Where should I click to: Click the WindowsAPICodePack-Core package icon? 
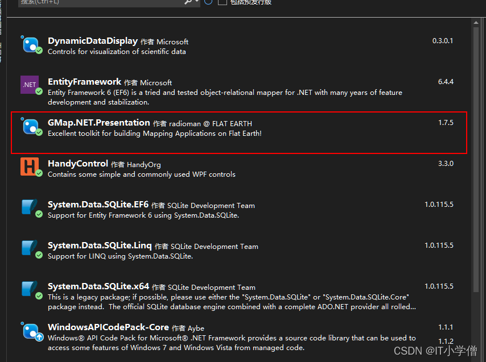(31, 331)
